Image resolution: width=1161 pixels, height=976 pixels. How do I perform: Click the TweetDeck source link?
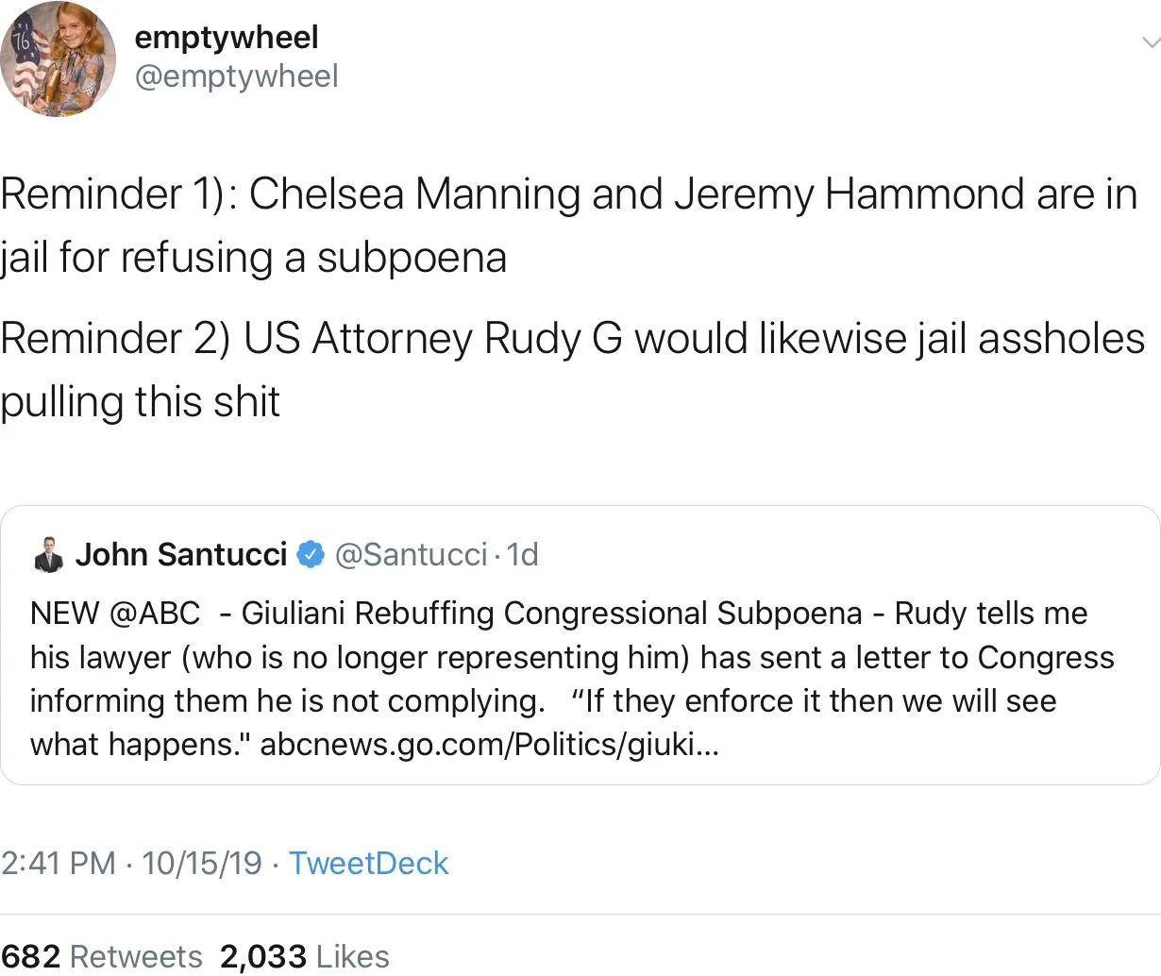point(368,863)
